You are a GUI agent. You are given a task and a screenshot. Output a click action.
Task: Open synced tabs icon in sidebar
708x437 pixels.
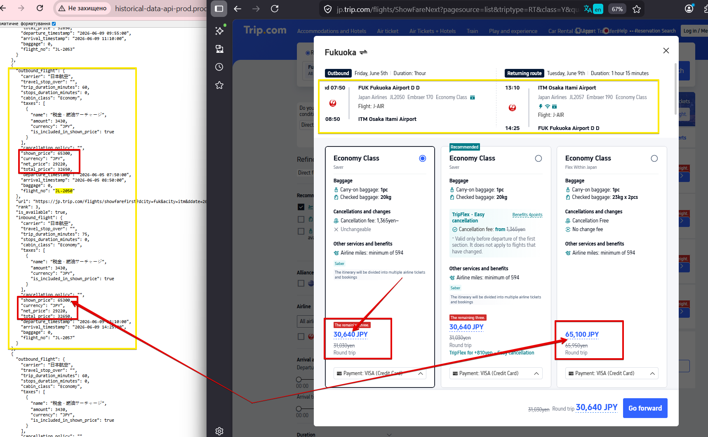click(219, 49)
